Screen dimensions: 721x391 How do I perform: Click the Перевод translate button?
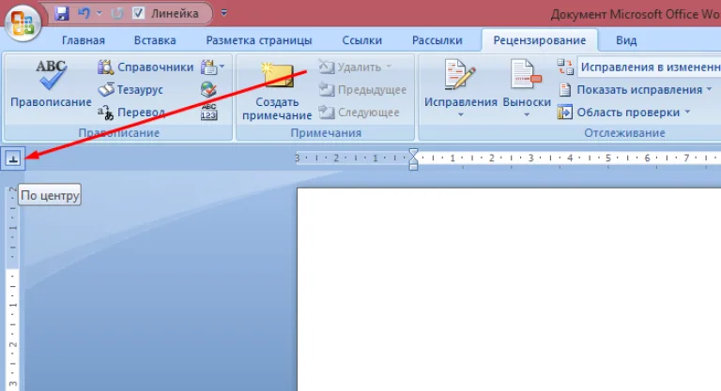click(x=131, y=113)
